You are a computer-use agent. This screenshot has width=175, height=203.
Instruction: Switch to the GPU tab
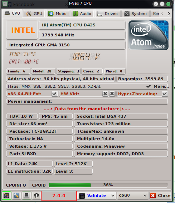tap(34, 14)
